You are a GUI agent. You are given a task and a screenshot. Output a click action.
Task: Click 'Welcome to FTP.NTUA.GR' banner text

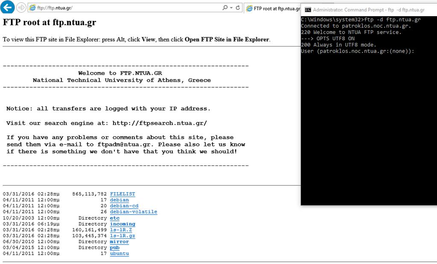click(120, 73)
